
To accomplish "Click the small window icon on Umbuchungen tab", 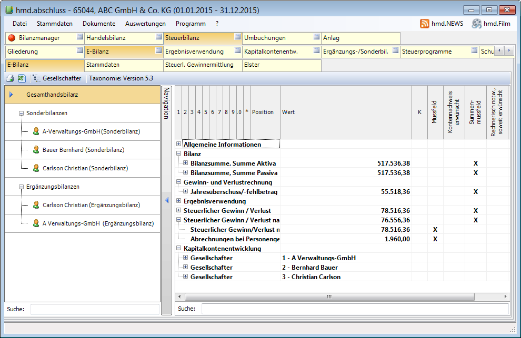I will [x=316, y=37].
